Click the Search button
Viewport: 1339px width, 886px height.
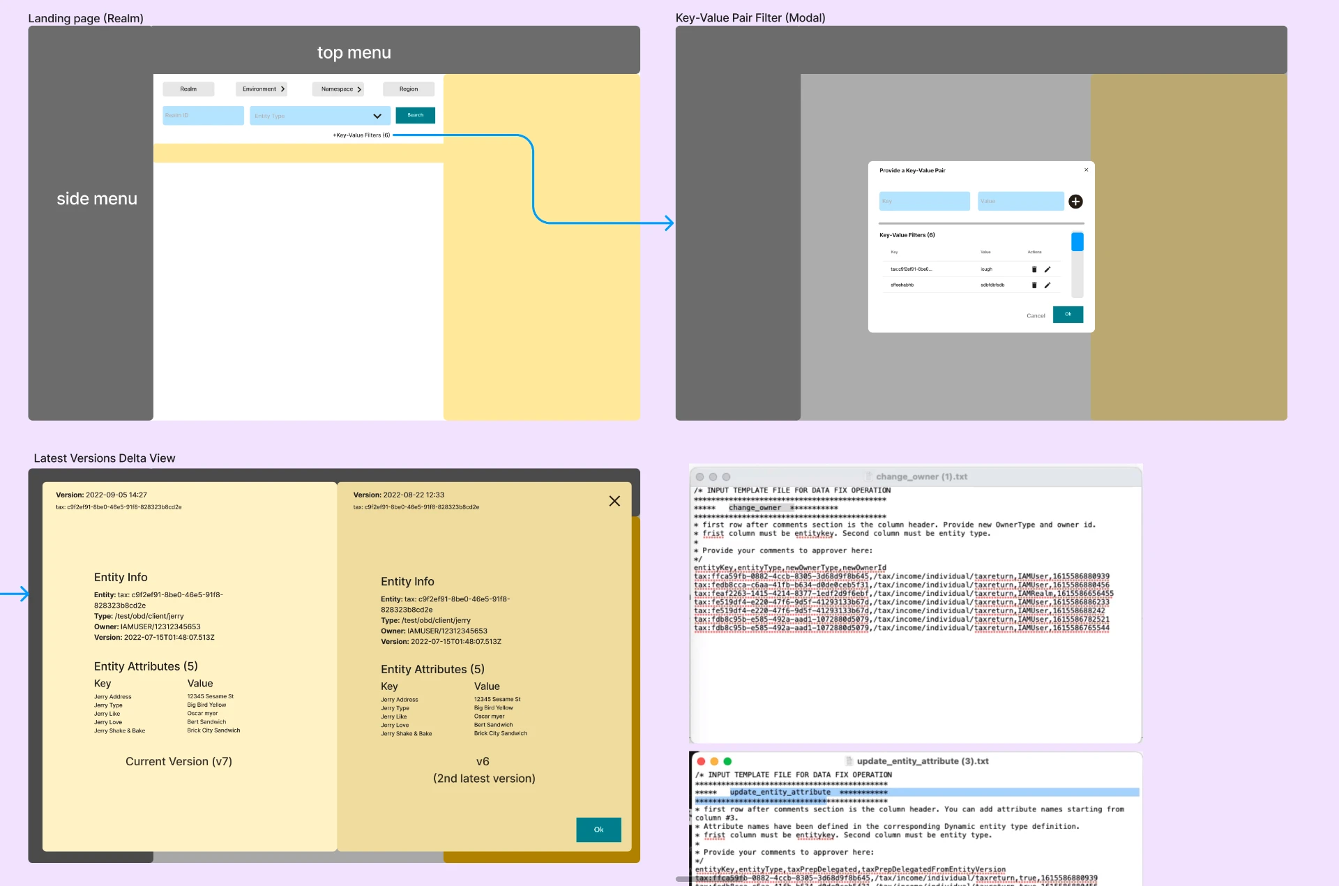click(416, 115)
